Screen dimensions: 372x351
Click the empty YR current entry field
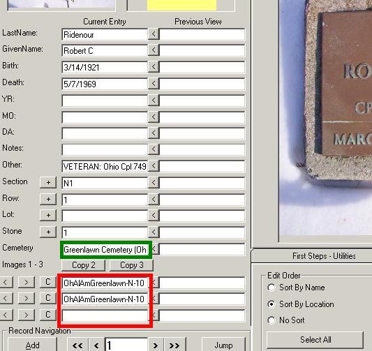coord(105,100)
